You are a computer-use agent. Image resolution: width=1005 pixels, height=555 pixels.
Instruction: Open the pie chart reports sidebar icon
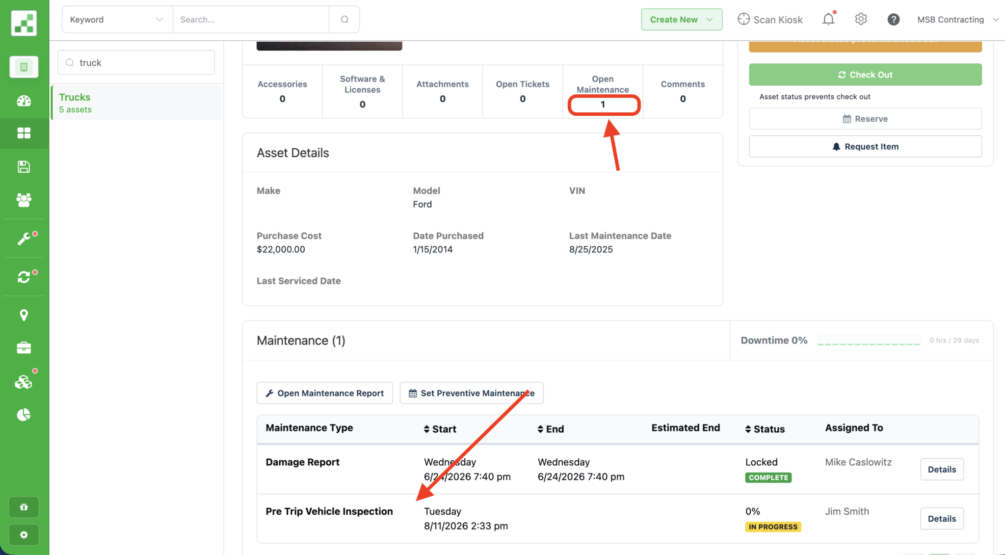click(24, 415)
